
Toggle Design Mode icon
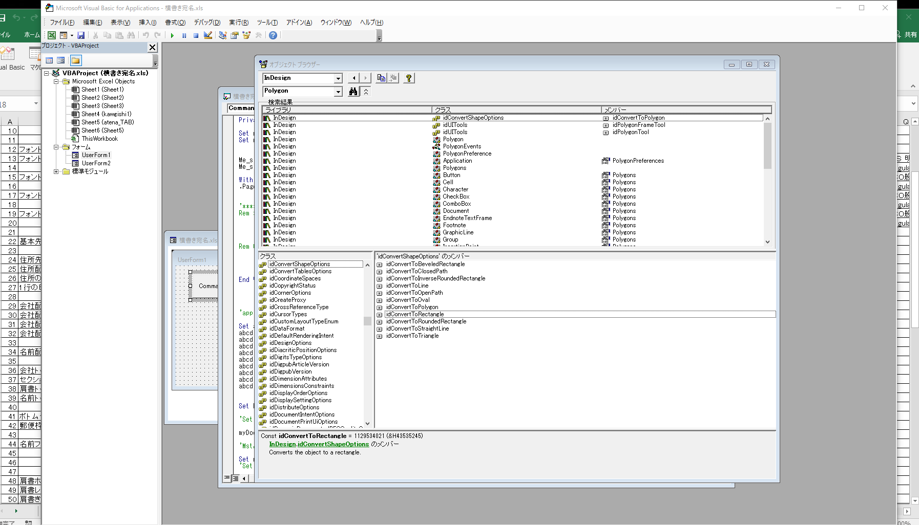tap(208, 35)
